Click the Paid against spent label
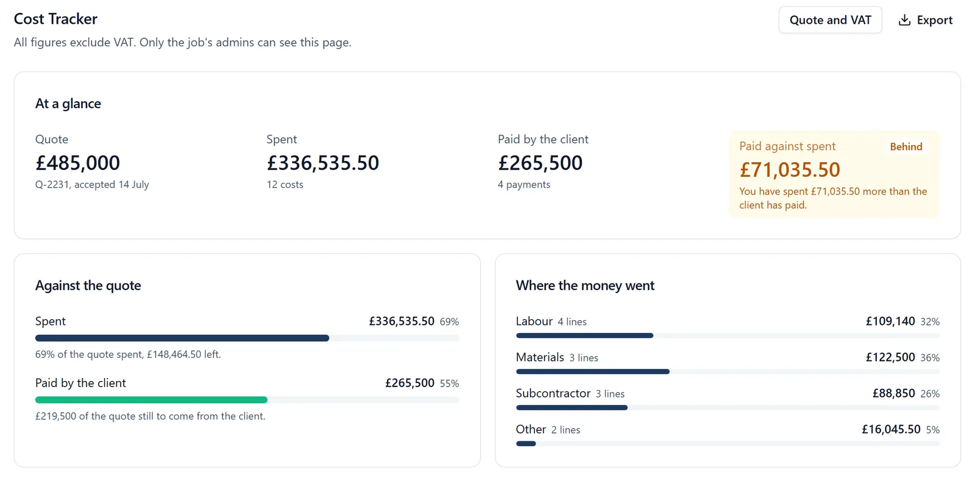Screen dimensions: 975x478 [x=787, y=146]
